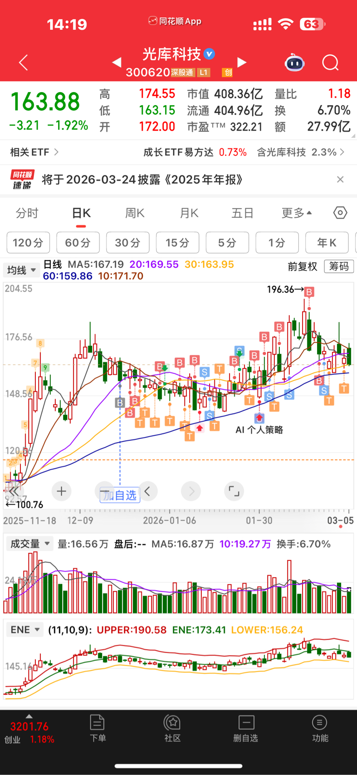Go to previous stock with left triangle

(x=117, y=62)
